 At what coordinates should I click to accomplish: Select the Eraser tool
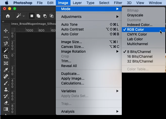point(6,103)
